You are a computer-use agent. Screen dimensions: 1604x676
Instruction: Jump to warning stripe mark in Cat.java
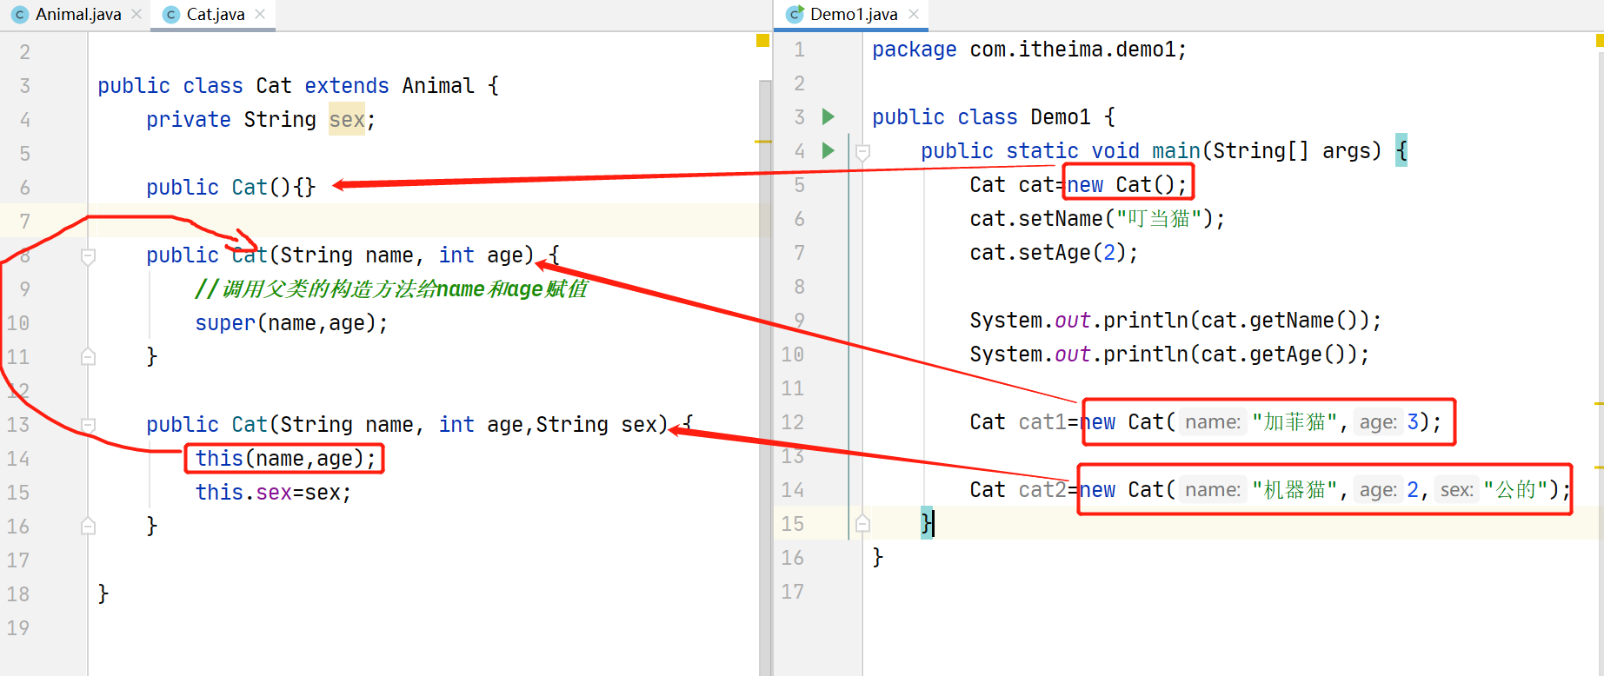762,142
